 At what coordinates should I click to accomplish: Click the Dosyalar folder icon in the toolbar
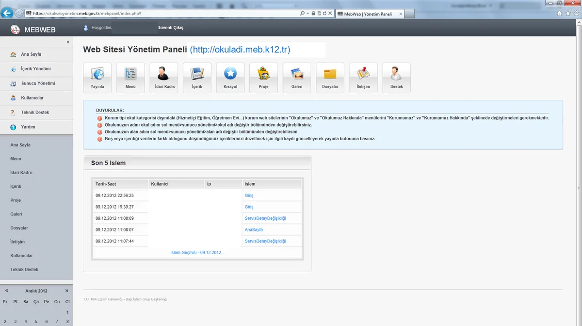[x=330, y=78]
